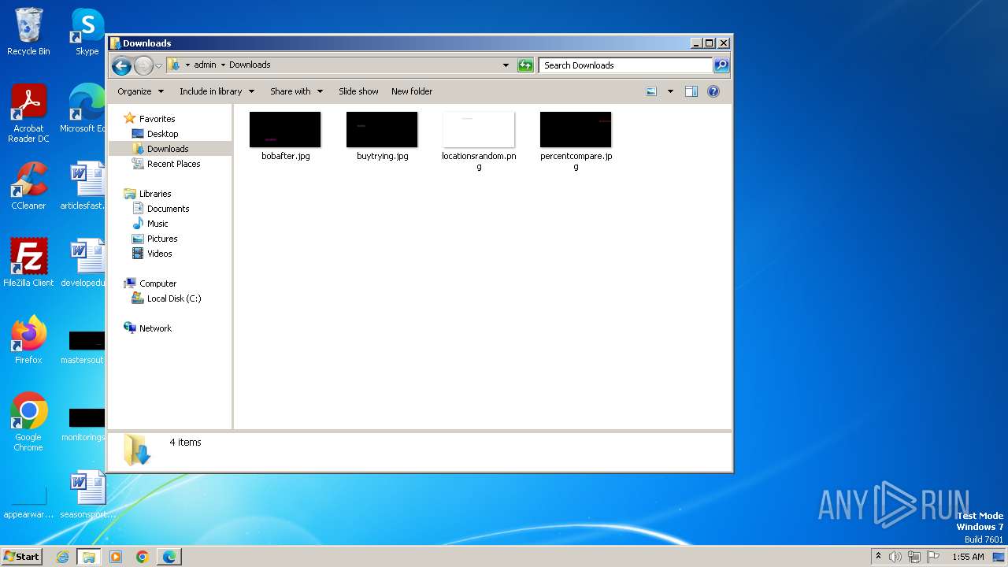Select locationsrandom.png thumbnail
Viewport: 1008px width, 567px height.
(479, 130)
